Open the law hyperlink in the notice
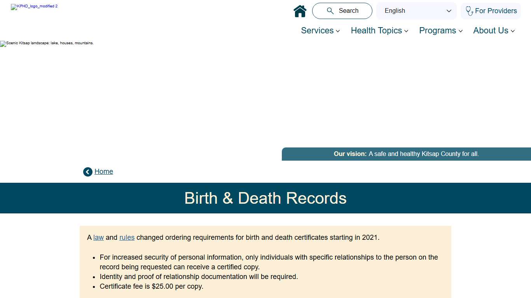The image size is (531, 298). (x=98, y=237)
